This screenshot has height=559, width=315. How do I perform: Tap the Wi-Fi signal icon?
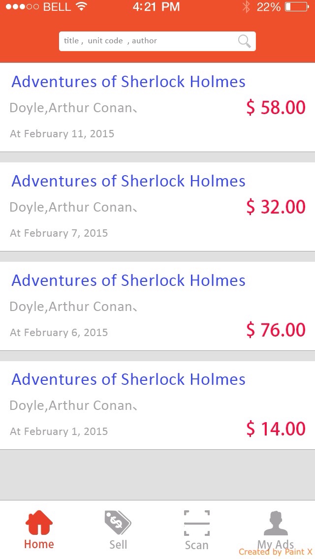pyautogui.click(x=81, y=7)
